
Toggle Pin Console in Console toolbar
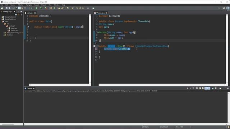point(212,89)
